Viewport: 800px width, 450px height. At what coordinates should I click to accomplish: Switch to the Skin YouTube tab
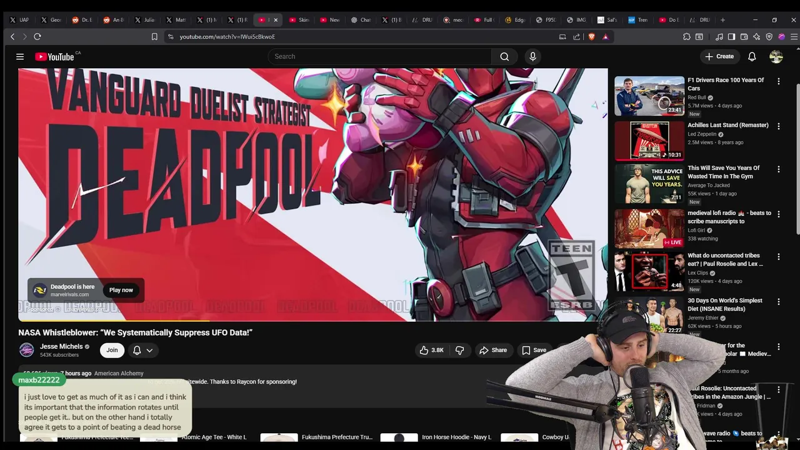click(299, 20)
